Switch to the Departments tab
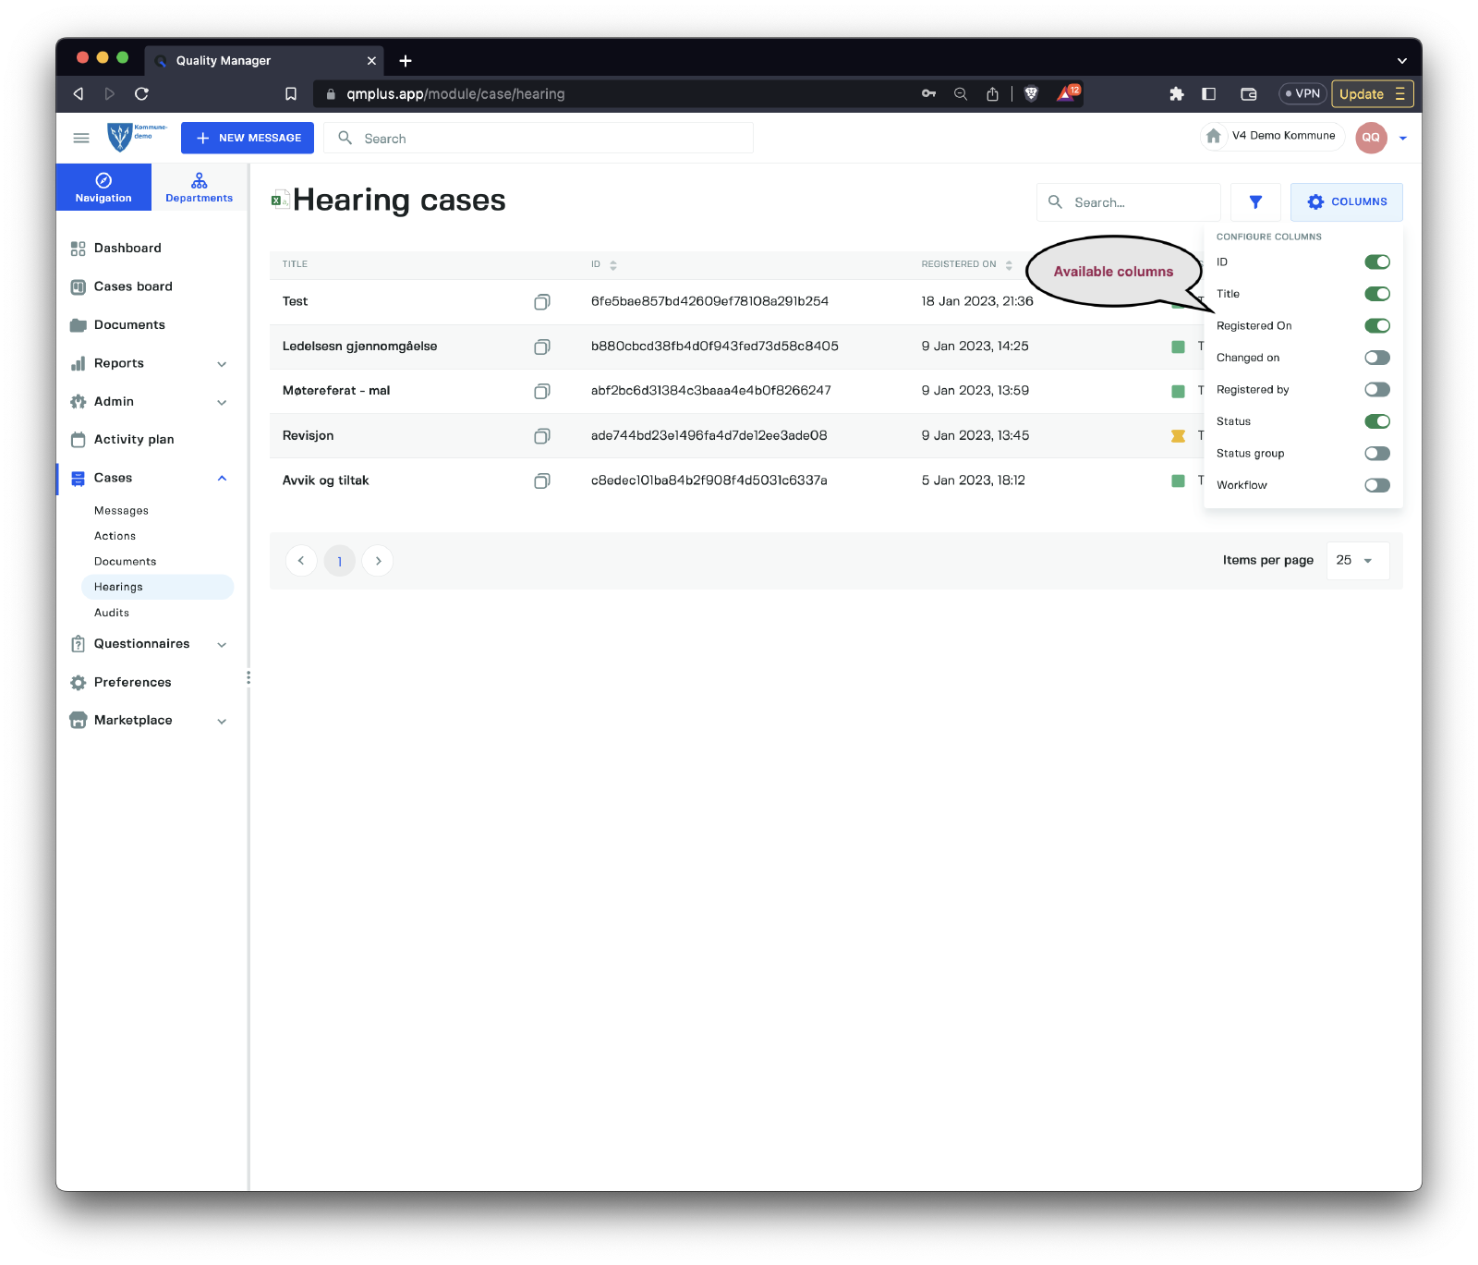This screenshot has width=1478, height=1265. (x=199, y=187)
